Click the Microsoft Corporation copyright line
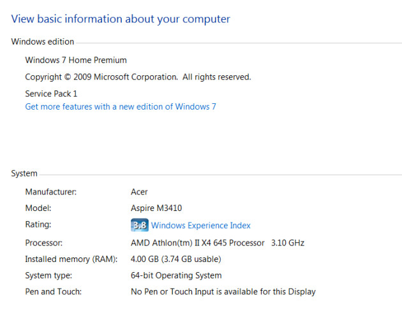Image resolution: width=402 pixels, height=311 pixels. tap(138, 77)
